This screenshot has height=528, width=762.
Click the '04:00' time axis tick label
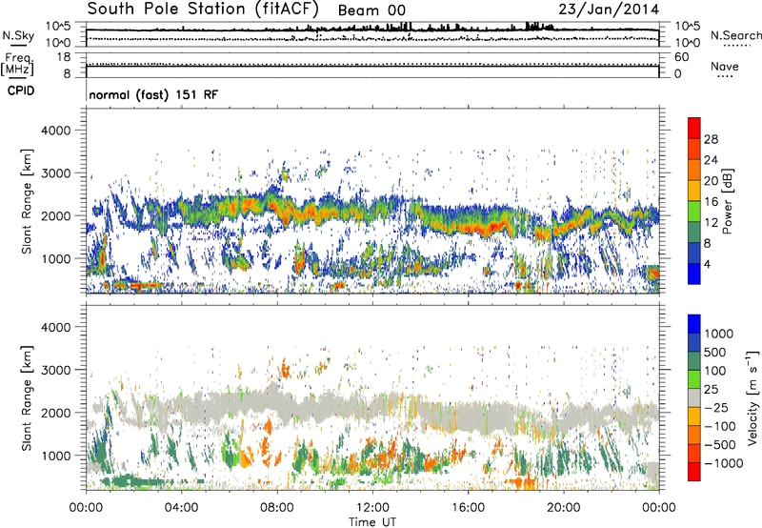181,508
